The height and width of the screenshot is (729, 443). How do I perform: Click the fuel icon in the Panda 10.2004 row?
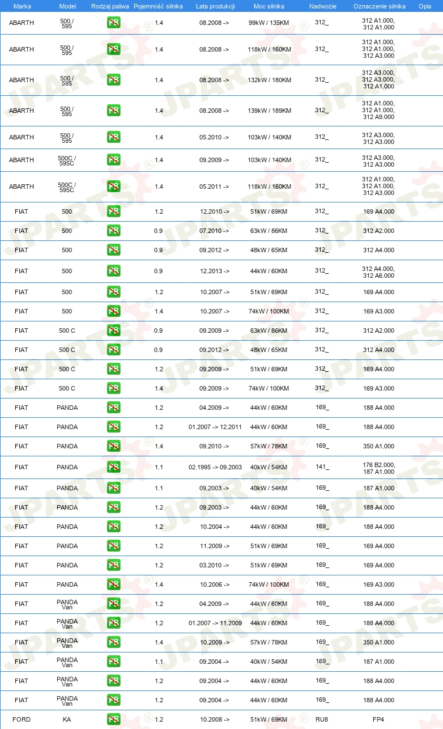click(113, 527)
